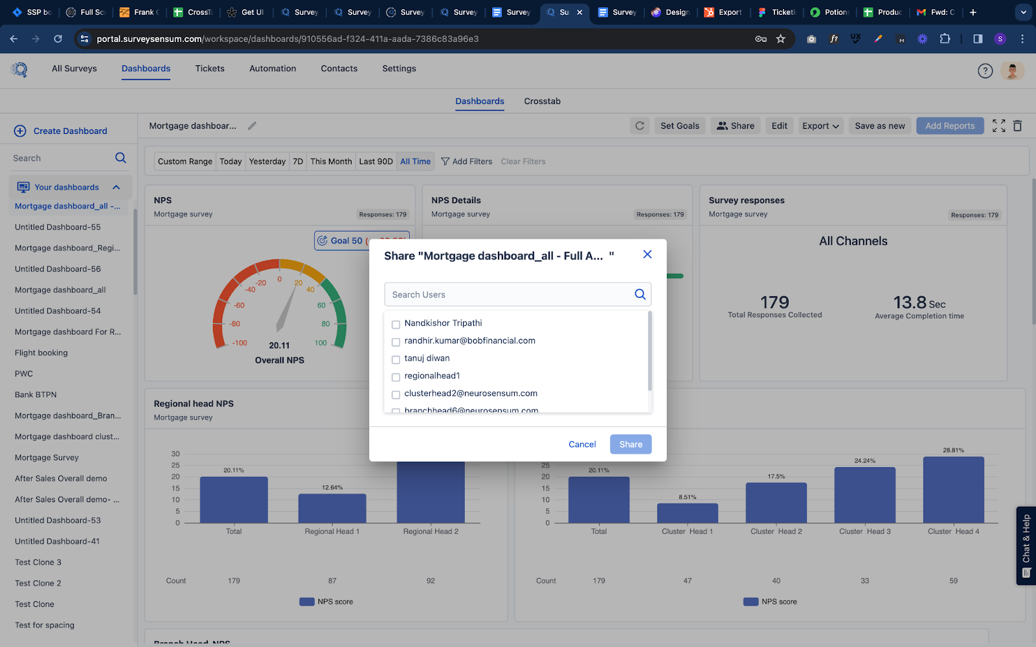The height and width of the screenshot is (647, 1036).
Task: Select Last 90D date filter
Action: pyautogui.click(x=376, y=162)
